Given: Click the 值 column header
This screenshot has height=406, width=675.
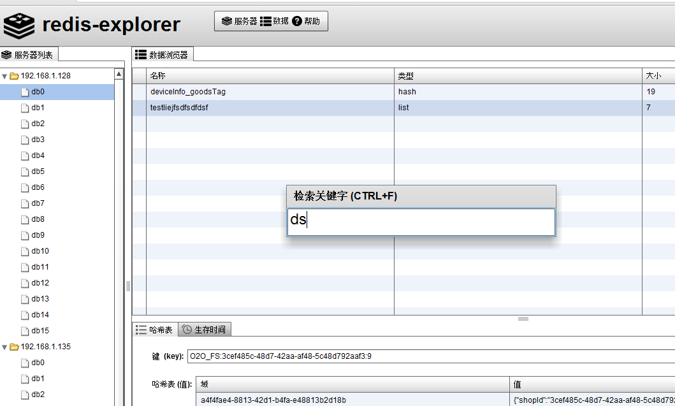Looking at the screenshot, I should coord(592,384).
